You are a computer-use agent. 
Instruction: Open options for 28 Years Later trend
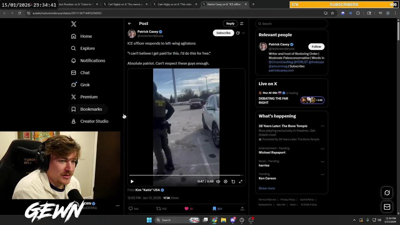click(x=322, y=126)
